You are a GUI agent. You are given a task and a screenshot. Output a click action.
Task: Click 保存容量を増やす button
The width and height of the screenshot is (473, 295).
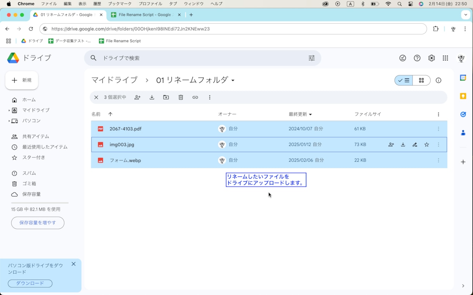pyautogui.click(x=38, y=223)
